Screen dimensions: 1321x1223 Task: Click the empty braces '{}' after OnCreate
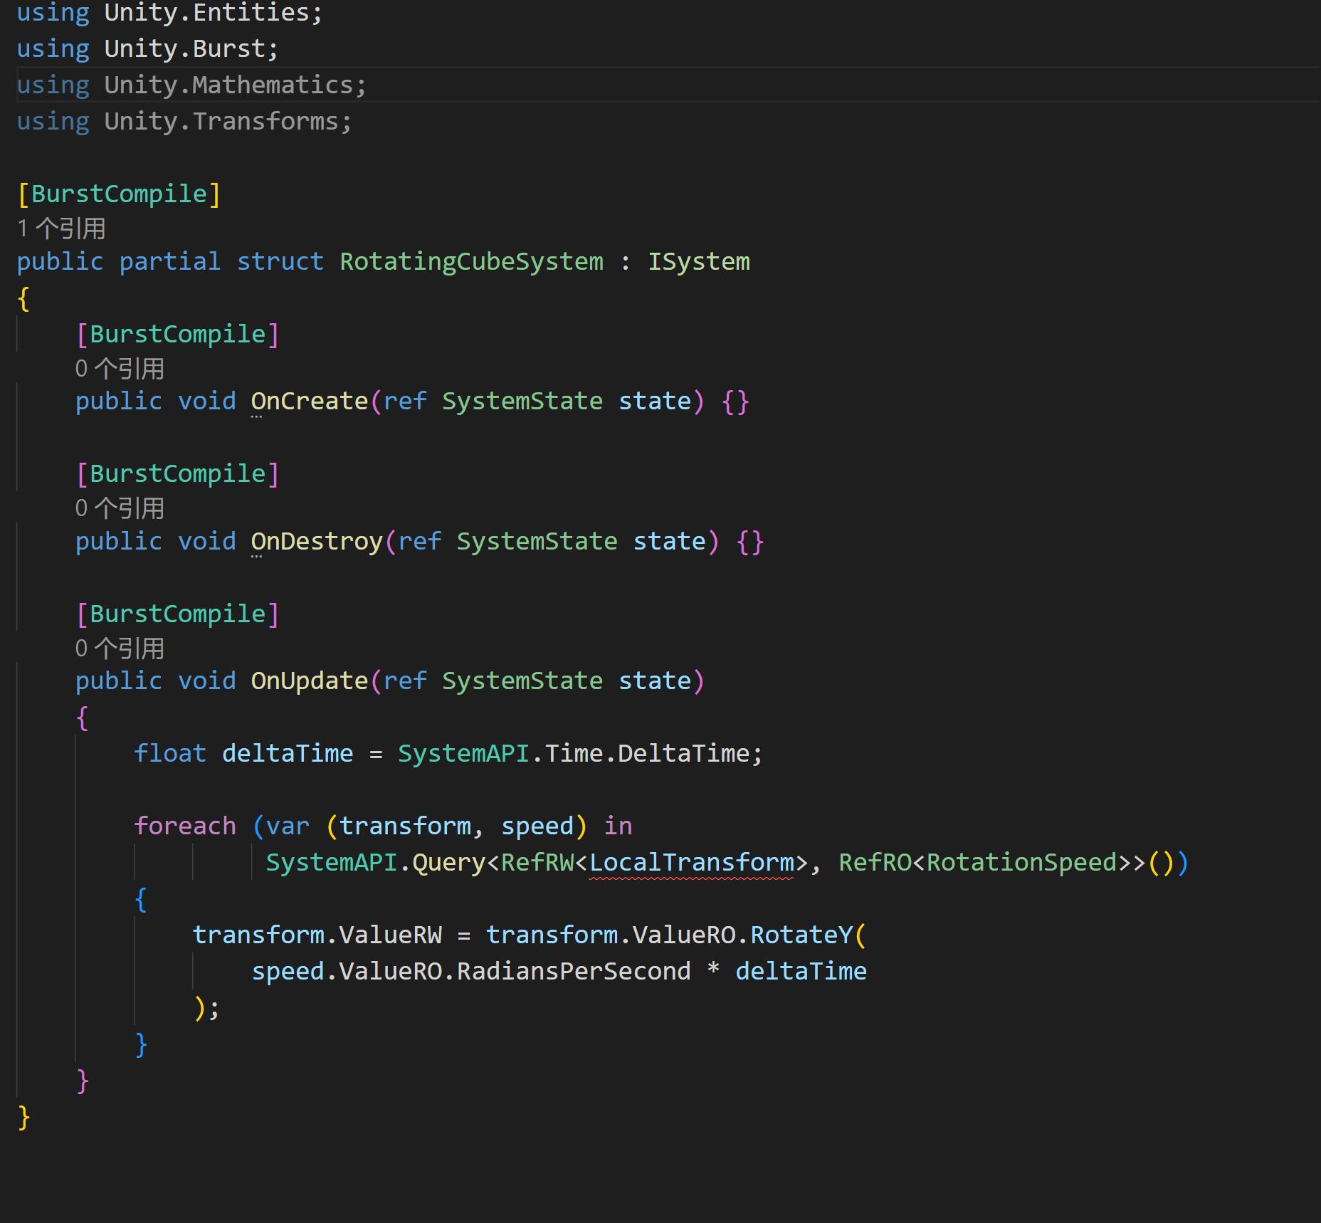point(735,401)
